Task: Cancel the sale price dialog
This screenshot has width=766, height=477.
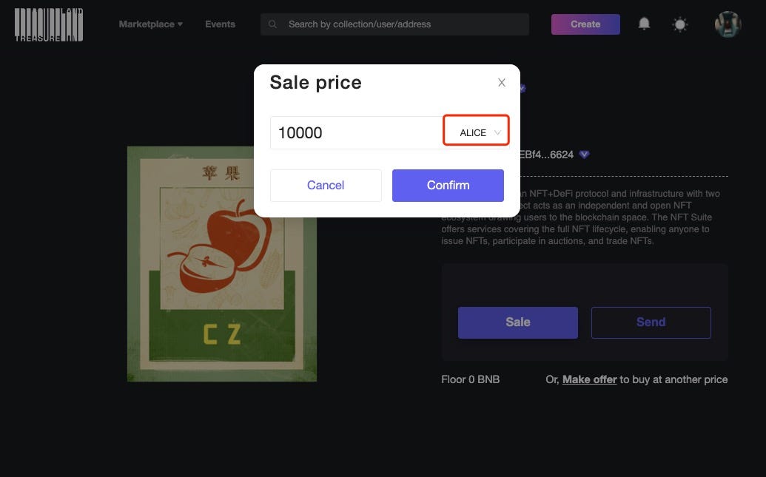Action: 326,186
